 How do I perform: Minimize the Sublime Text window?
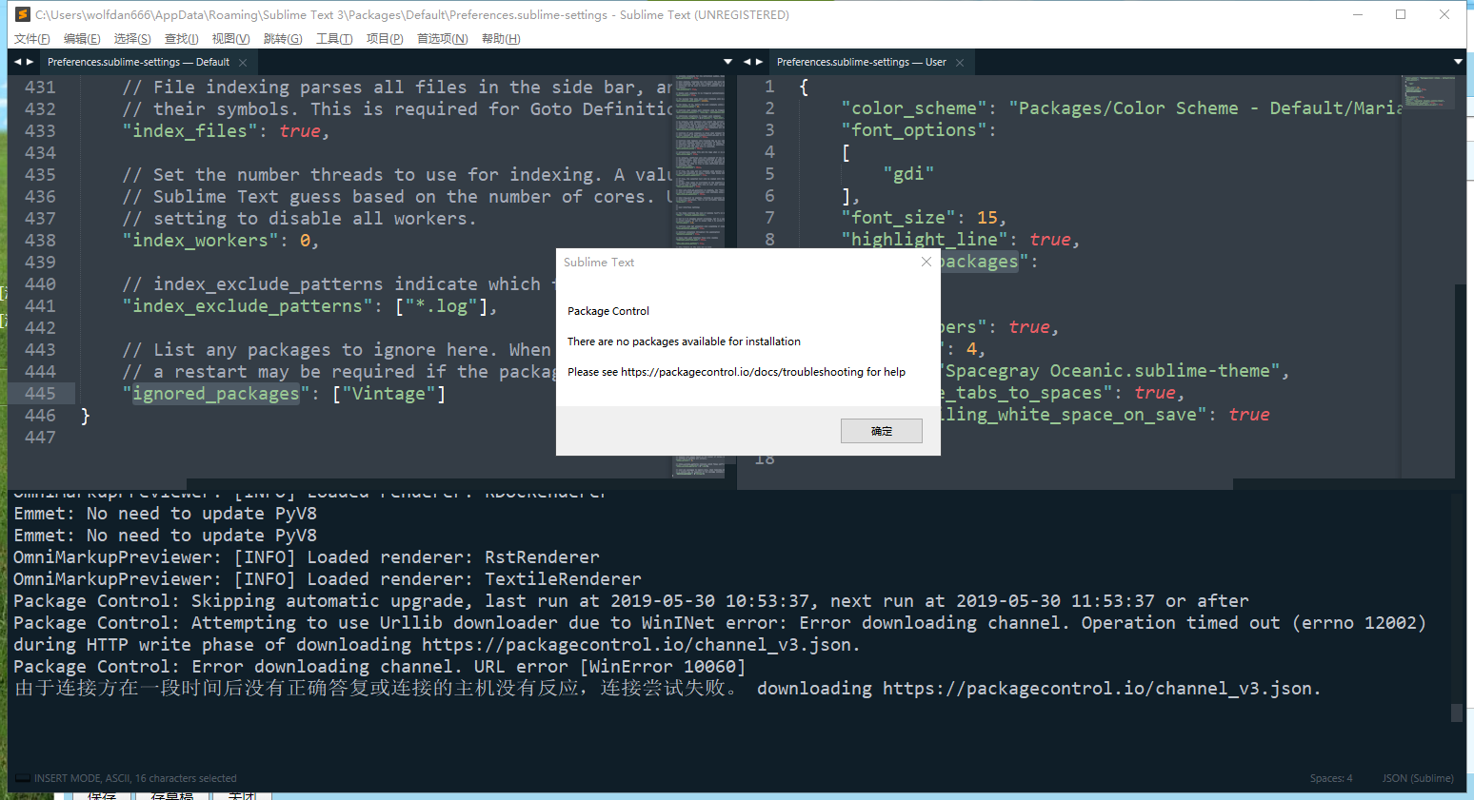pos(1357,14)
